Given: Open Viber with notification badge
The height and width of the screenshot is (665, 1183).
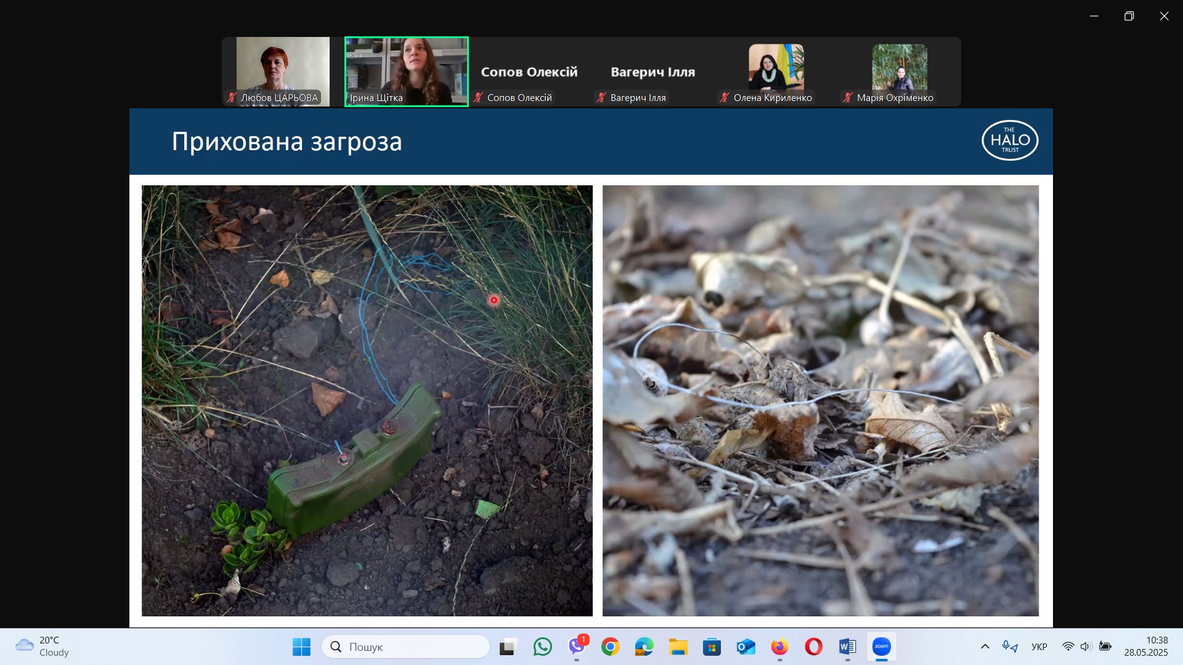Looking at the screenshot, I should pos(577,647).
